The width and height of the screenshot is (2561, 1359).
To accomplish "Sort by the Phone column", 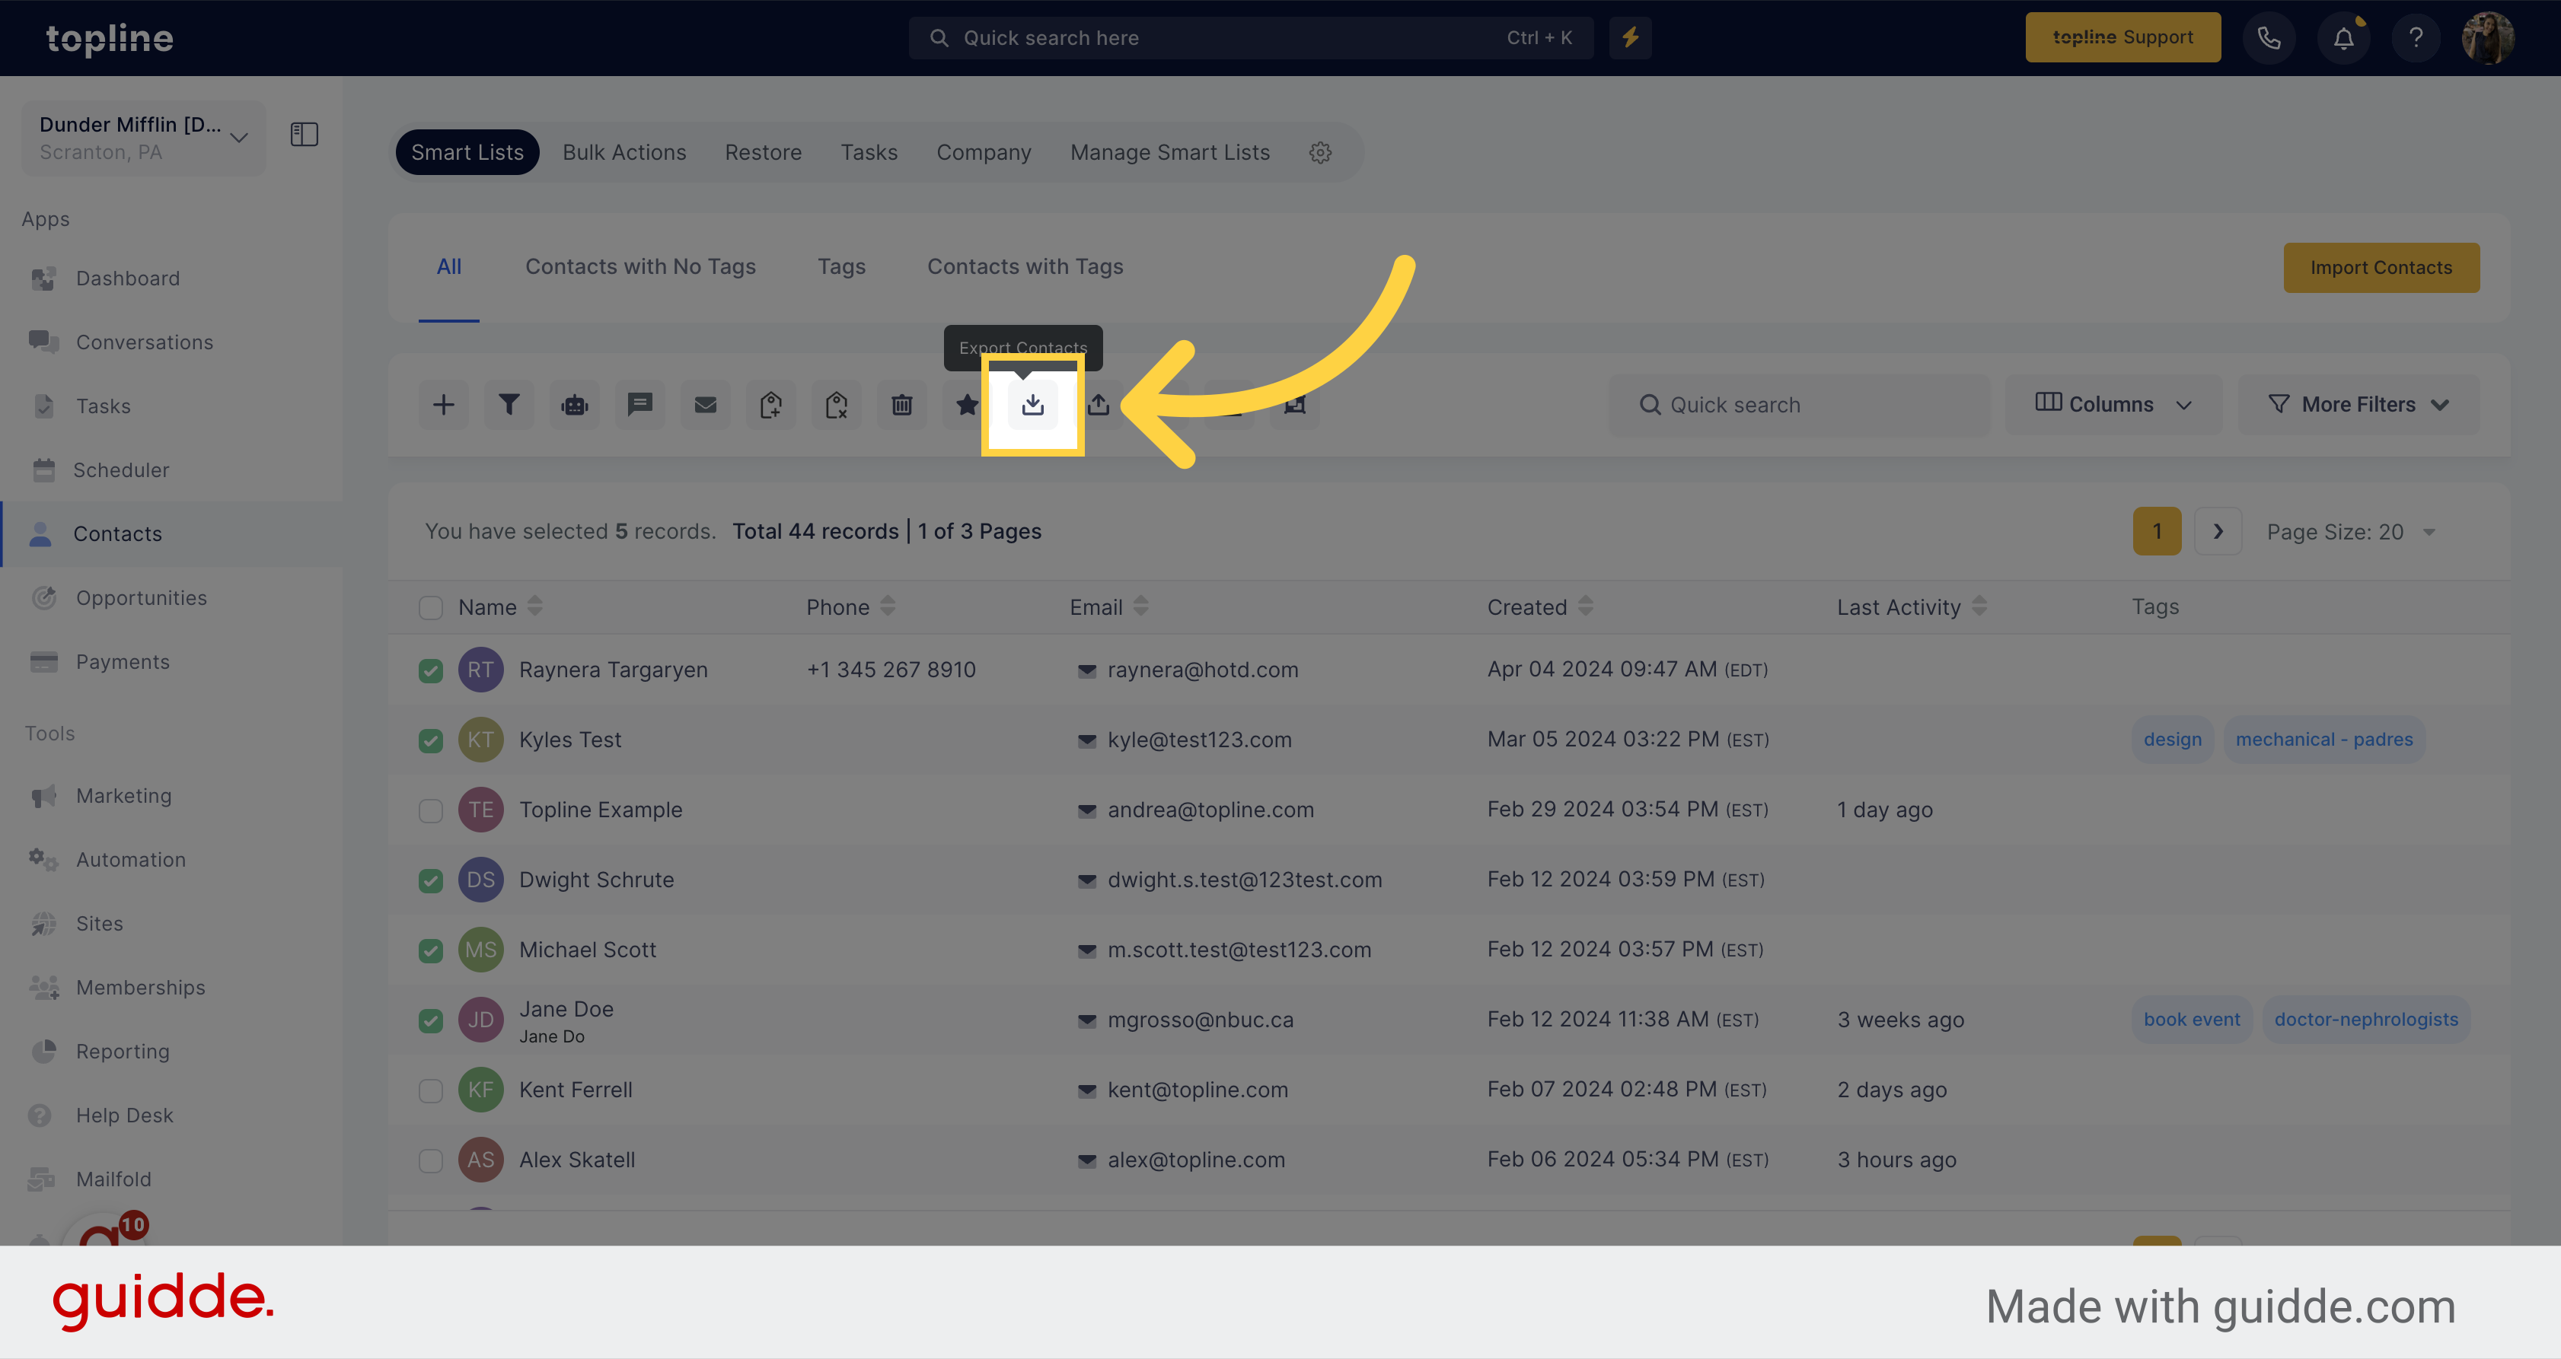I will pyautogui.click(x=888, y=606).
